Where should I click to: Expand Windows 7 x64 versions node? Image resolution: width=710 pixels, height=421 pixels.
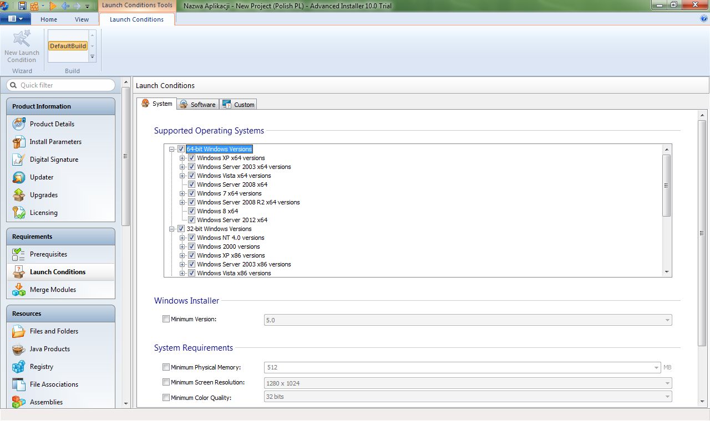coord(182,193)
